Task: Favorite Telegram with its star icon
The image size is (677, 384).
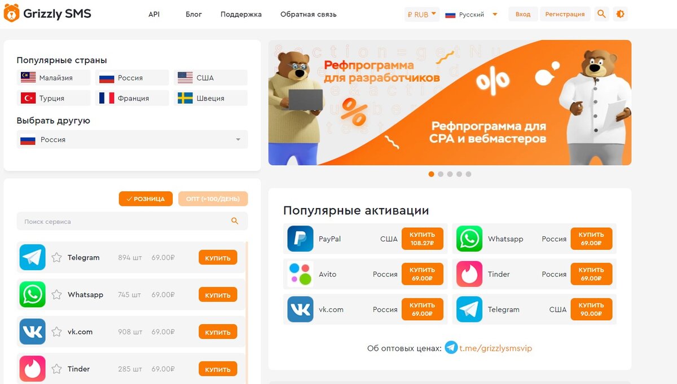Action: pos(56,258)
